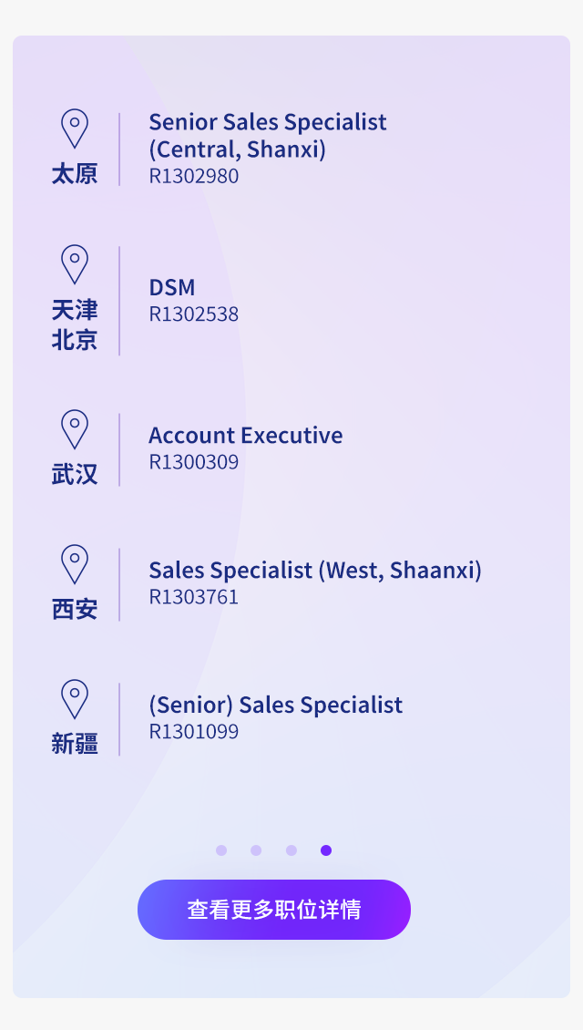Click job ID R1302980

click(194, 176)
